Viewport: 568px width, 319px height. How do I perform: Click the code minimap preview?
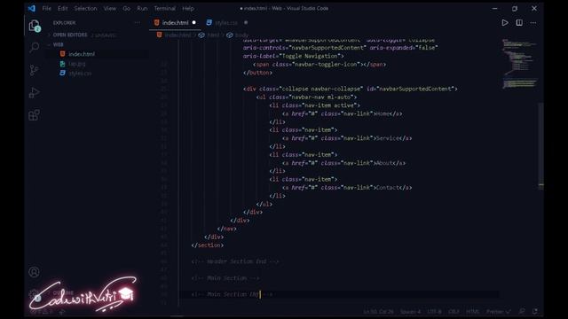tap(519, 63)
